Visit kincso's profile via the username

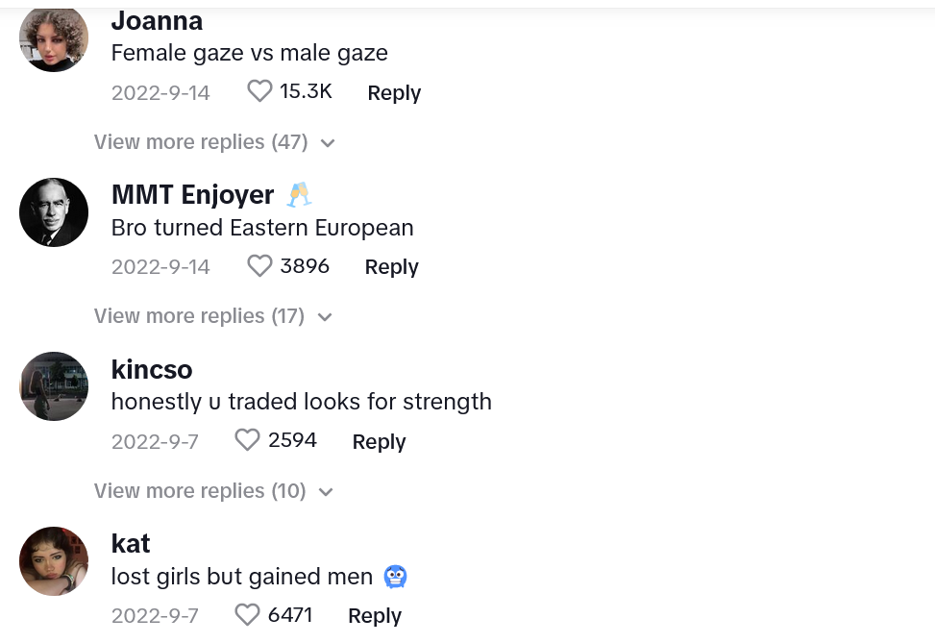(152, 369)
